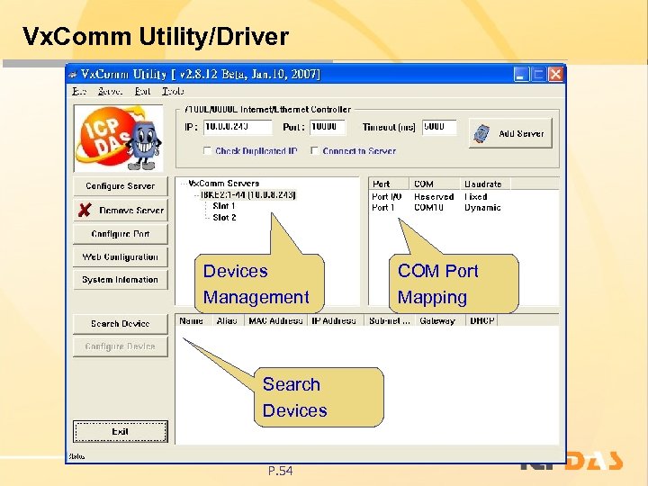Open Web Configuration
Image resolution: width=648 pixels, height=486 pixels.
121,256
